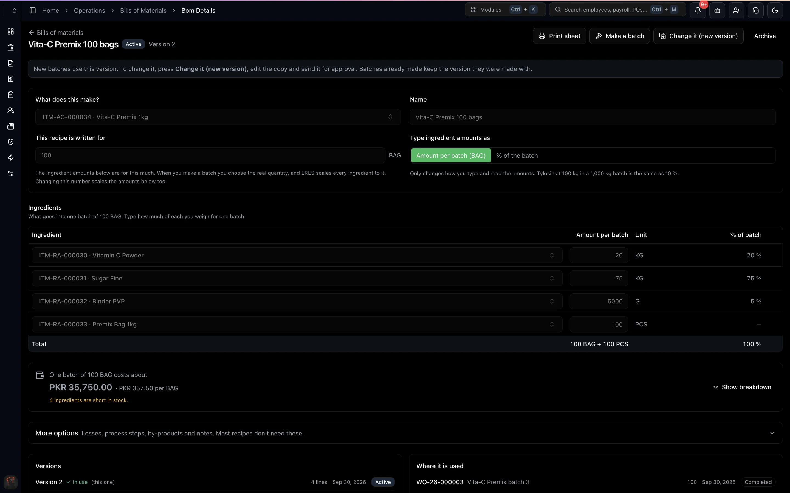Show cost breakdown
Image resolution: width=790 pixels, height=493 pixels.
pos(742,387)
